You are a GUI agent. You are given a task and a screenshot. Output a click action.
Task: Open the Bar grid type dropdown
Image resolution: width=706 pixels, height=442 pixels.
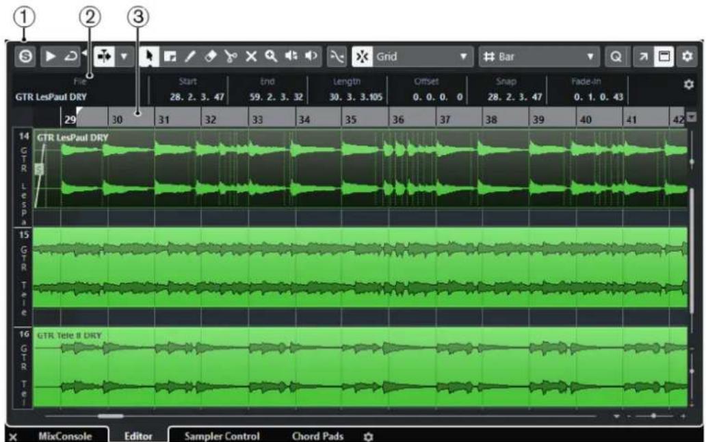[539, 57]
